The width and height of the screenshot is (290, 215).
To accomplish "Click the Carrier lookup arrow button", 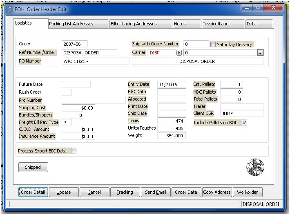I will tap(179, 53).
